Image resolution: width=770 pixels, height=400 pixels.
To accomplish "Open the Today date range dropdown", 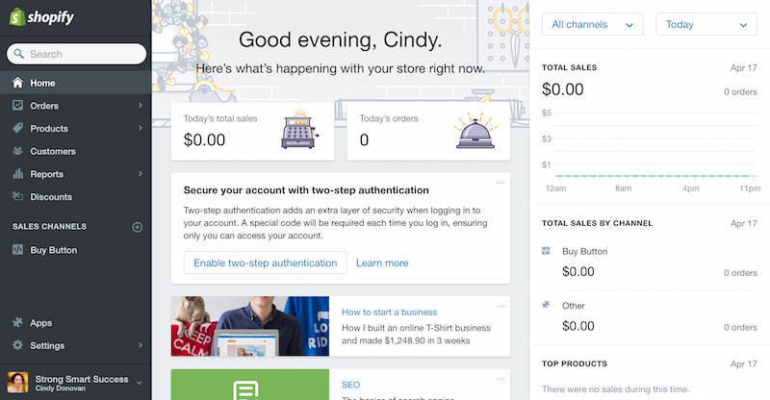I will click(x=706, y=25).
